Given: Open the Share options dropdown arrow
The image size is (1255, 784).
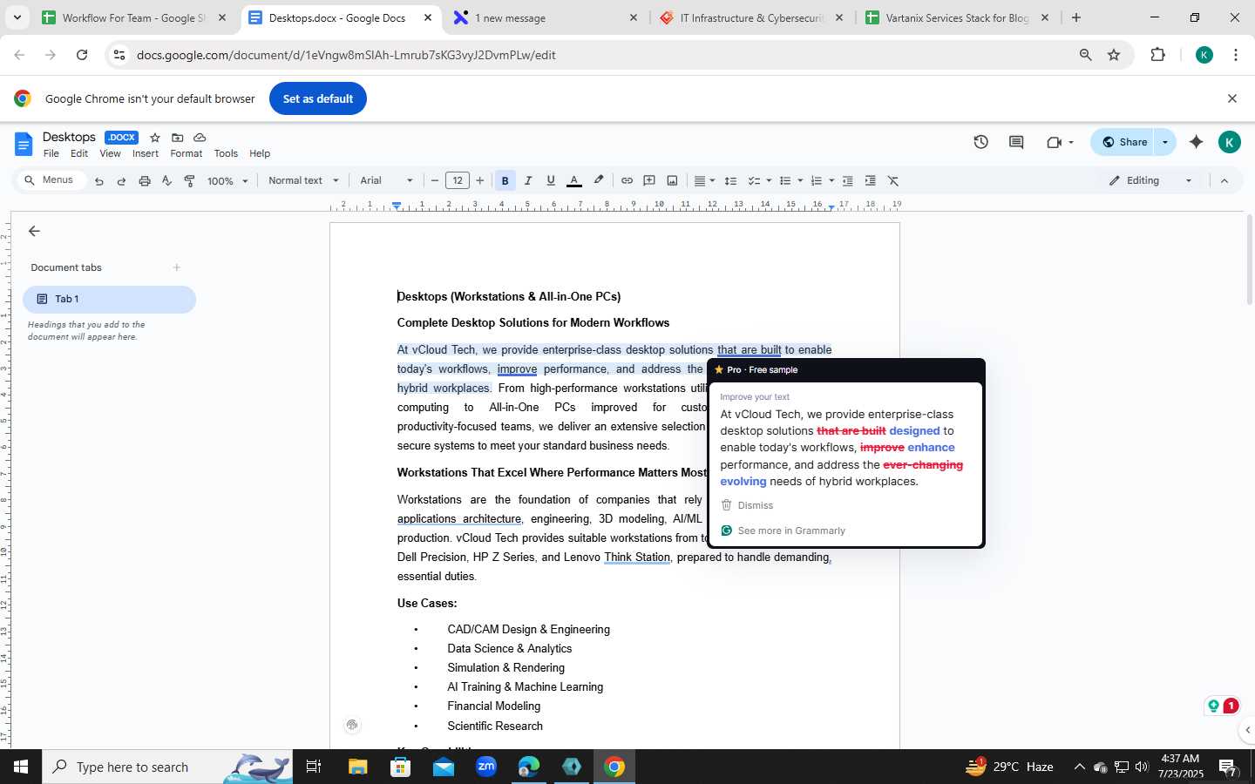Looking at the screenshot, I should (x=1165, y=142).
